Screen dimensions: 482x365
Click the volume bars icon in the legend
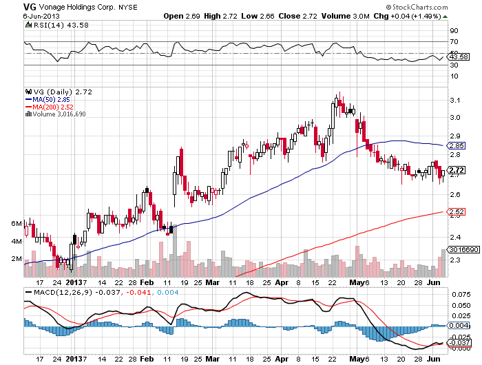[29, 114]
